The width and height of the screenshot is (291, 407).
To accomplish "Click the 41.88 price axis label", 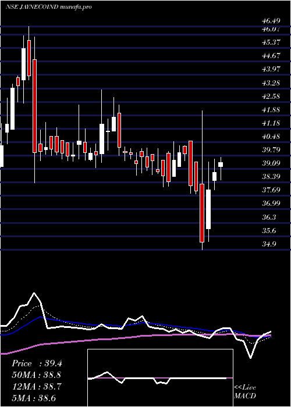I will (271, 110).
